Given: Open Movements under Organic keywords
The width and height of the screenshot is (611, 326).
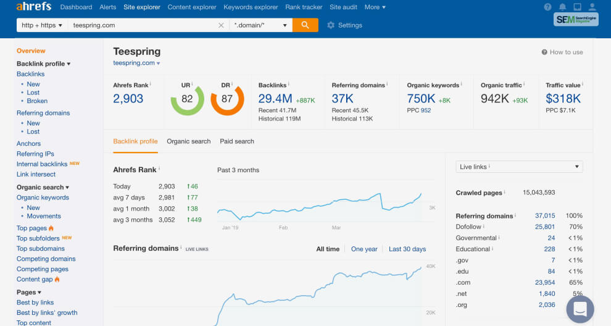Looking at the screenshot, I should click(x=44, y=216).
